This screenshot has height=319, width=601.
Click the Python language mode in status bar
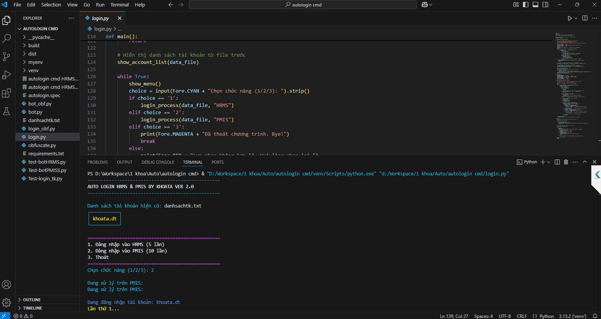tap(546, 316)
